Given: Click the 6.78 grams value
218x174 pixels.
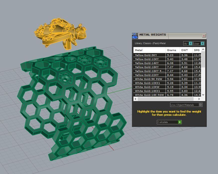Looking at the screenshot, I should pyautogui.click(x=170, y=95).
